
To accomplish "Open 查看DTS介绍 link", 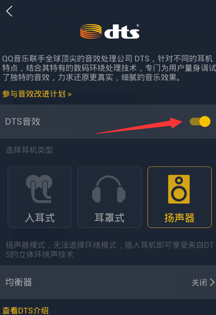I will tap(25, 310).
